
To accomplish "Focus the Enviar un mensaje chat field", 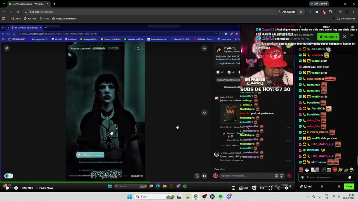I will pyautogui.click(x=326, y=177).
